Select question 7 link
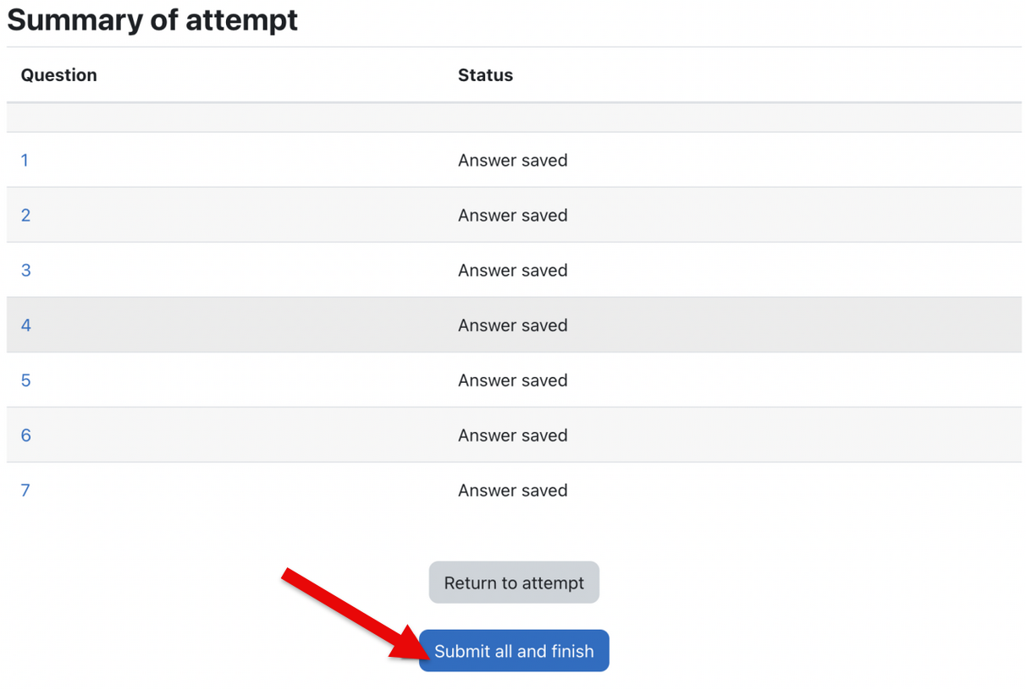The height and width of the screenshot is (689, 1026). click(25, 490)
